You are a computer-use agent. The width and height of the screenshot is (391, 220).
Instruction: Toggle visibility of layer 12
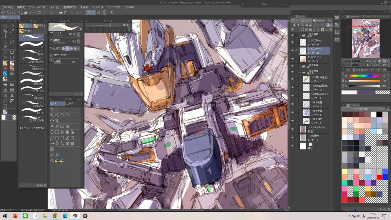(292, 104)
